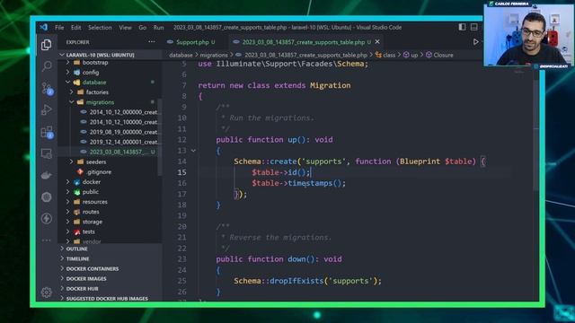Click the webcam overlay of Carlos Ferreira

pos(529,35)
